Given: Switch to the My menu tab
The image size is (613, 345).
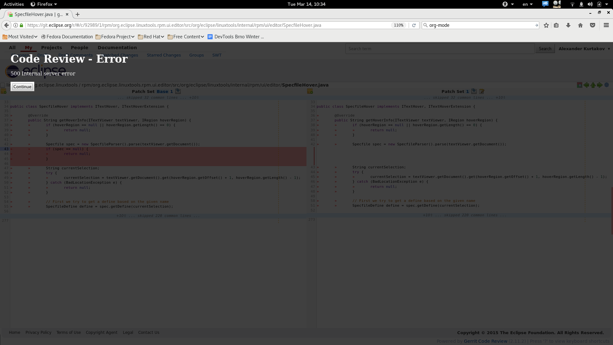Looking at the screenshot, I should [28, 48].
